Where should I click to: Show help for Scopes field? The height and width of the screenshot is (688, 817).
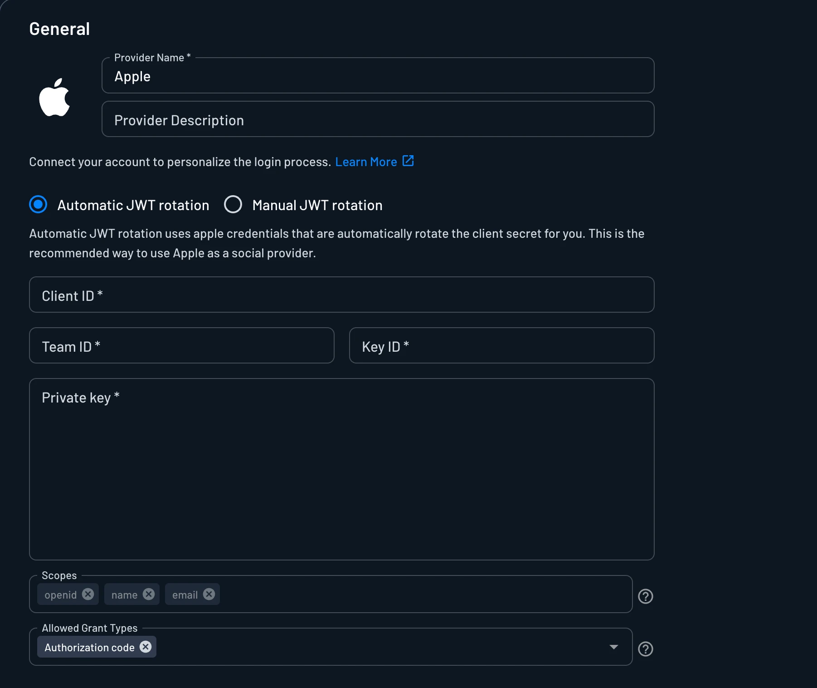tap(646, 596)
